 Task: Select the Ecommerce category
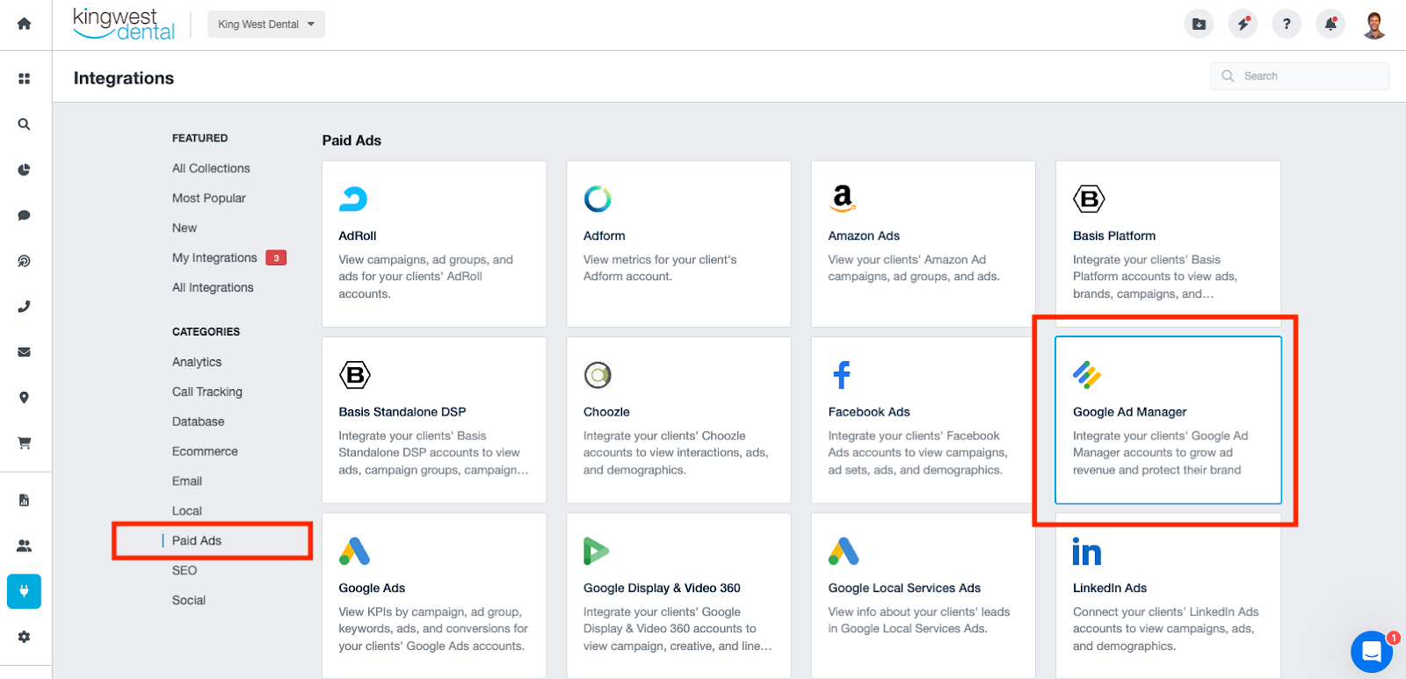(x=205, y=451)
